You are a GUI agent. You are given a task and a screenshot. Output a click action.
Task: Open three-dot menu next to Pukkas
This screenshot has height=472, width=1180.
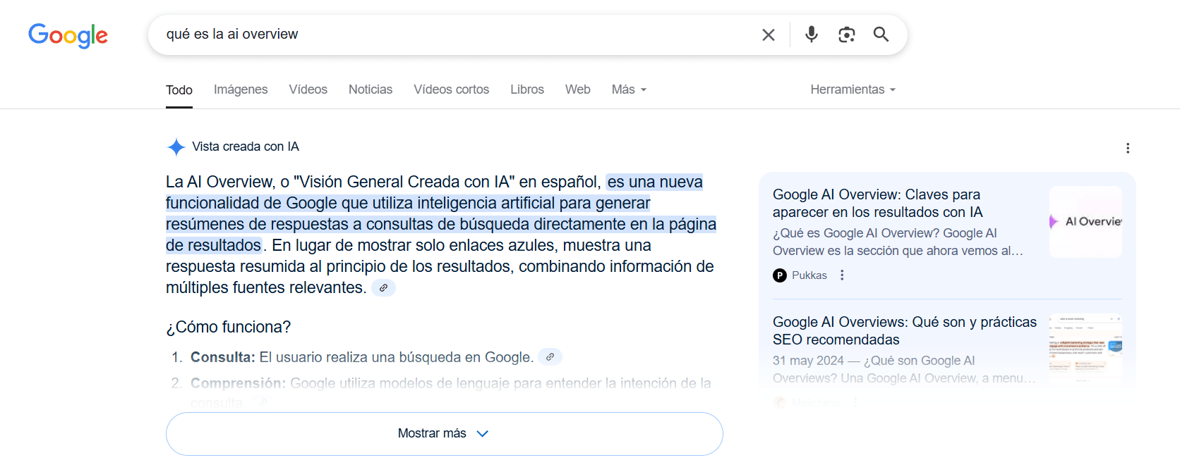tap(842, 275)
